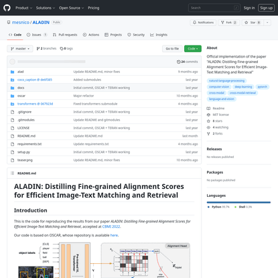278x278 pixels.
Task: Click Python language percentage link
Action: 218,207
